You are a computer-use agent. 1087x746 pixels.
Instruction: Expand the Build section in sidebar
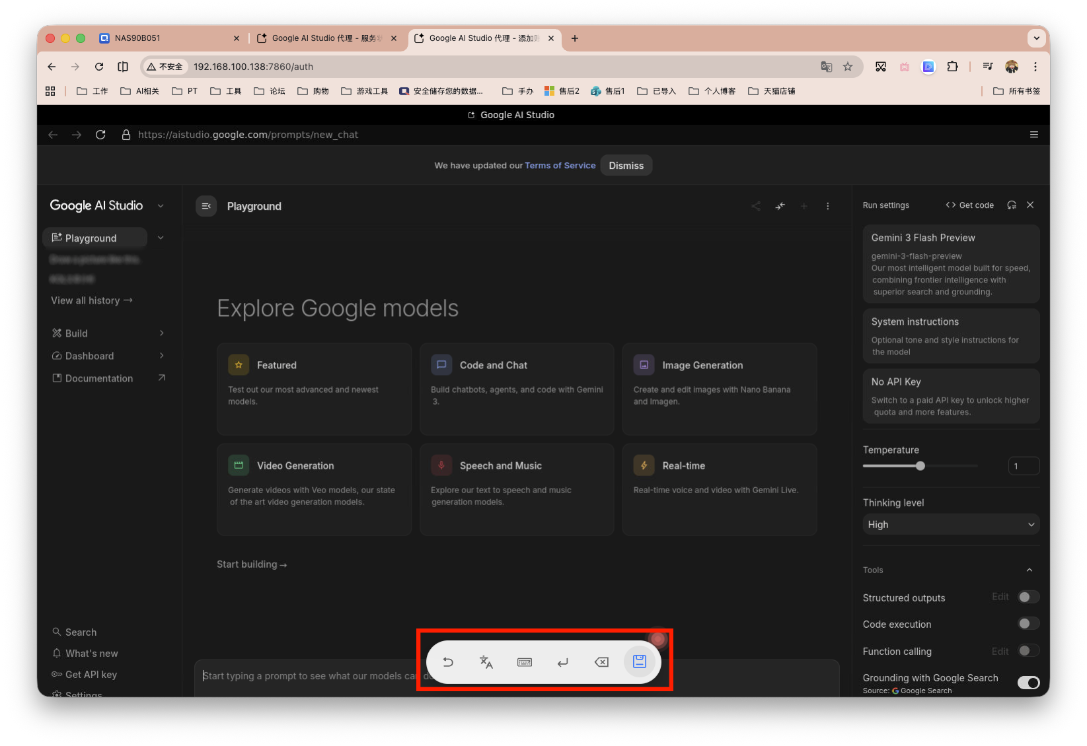pos(107,333)
